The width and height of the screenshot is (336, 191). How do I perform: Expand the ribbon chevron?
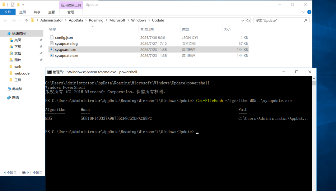tap(303, 12)
